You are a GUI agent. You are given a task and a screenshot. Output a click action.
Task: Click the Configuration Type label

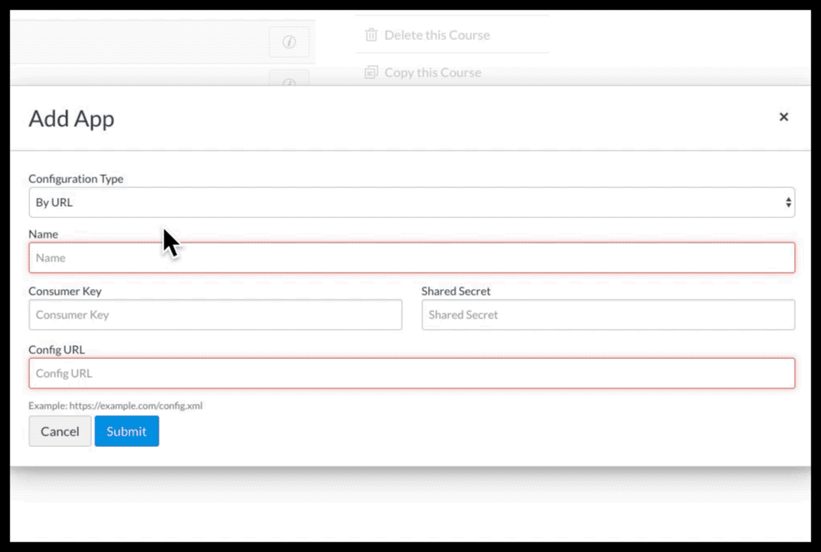click(76, 178)
